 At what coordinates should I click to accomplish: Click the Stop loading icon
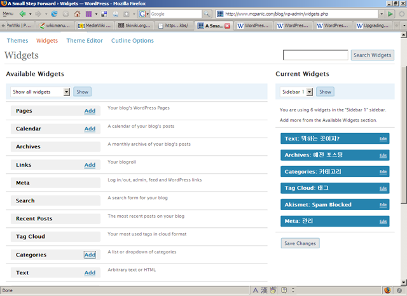coord(66,14)
